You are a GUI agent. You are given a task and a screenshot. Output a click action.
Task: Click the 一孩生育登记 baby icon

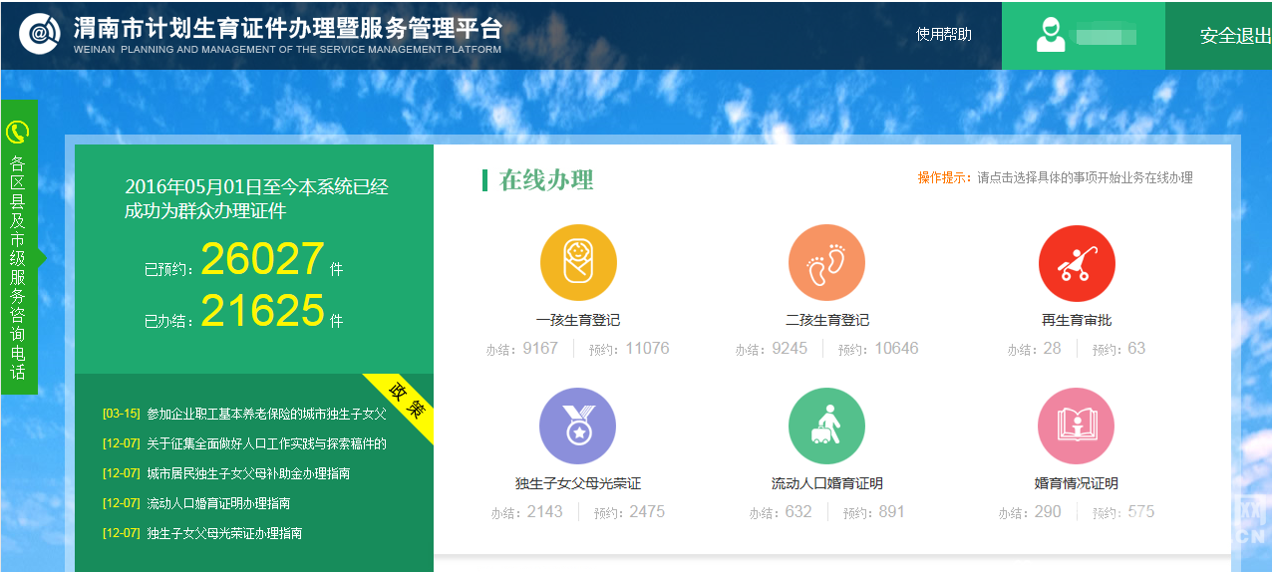(x=578, y=263)
